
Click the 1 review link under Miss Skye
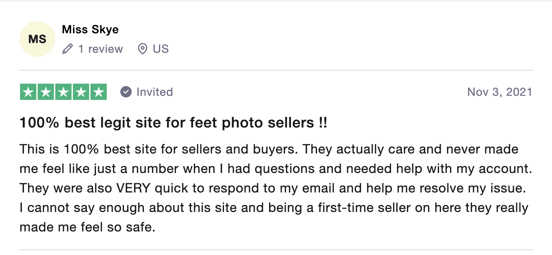[x=100, y=49]
